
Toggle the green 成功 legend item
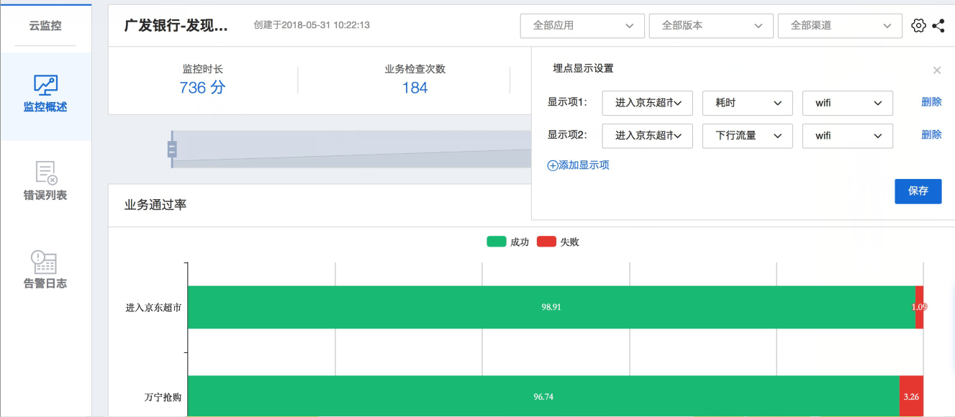click(508, 242)
